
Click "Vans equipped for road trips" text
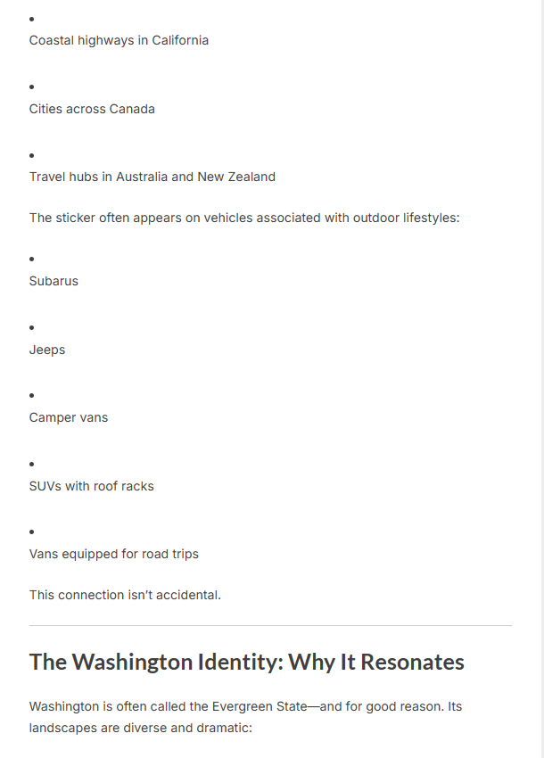click(113, 554)
